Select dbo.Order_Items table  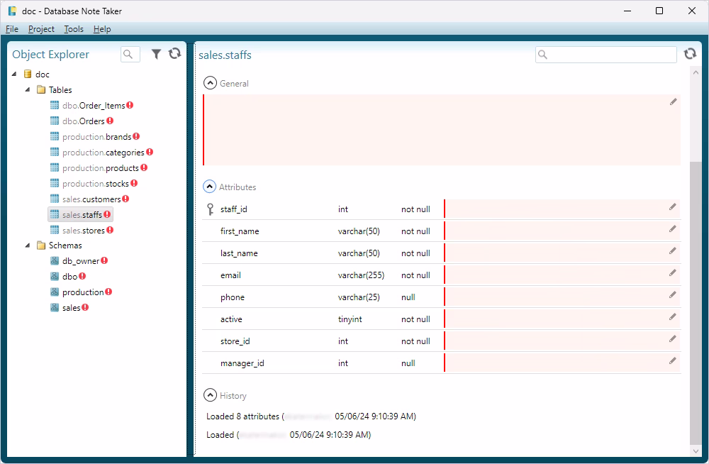coord(94,106)
